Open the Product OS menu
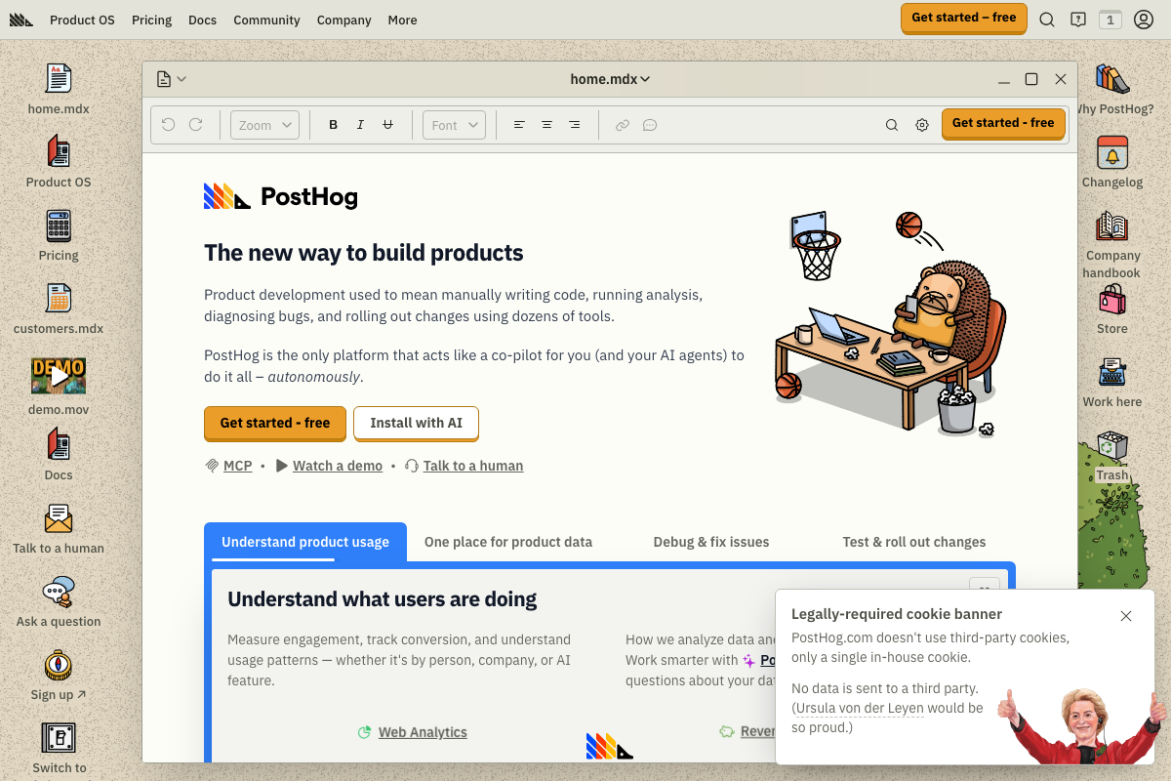This screenshot has height=781, width=1171. pyautogui.click(x=82, y=20)
